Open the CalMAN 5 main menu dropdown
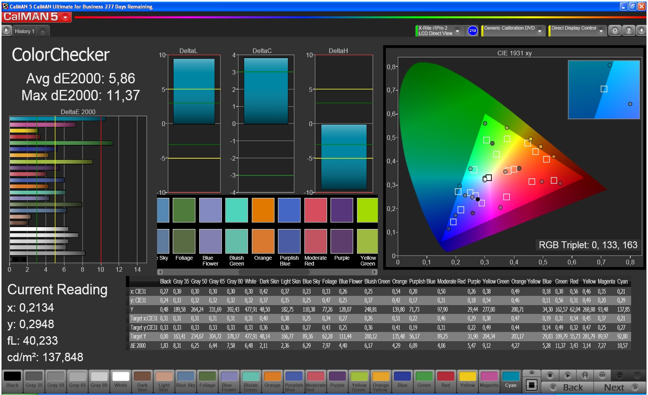Image resolution: width=648 pixels, height=395 pixels. coord(66,17)
